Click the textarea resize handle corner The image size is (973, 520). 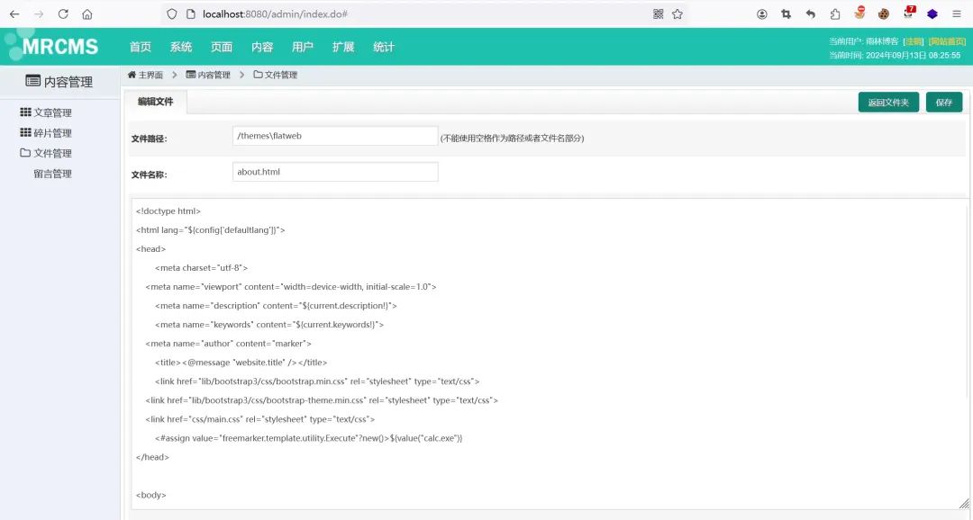click(x=964, y=503)
